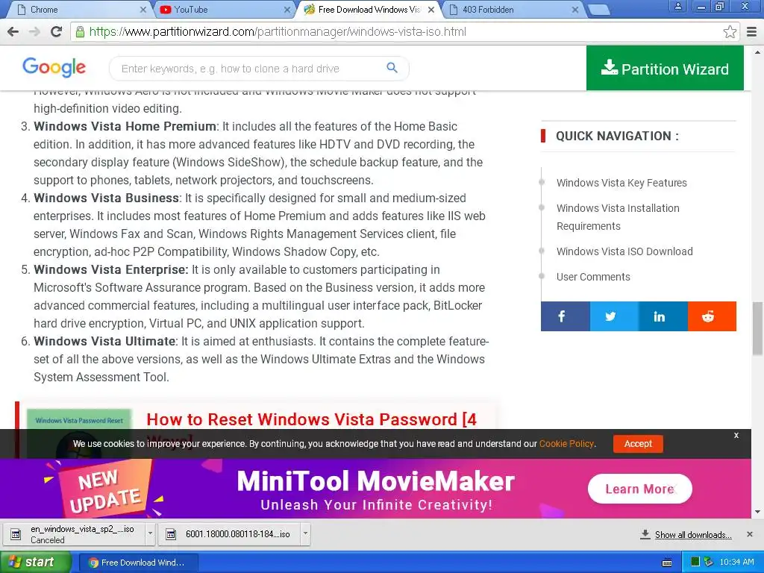Jump to Windows Vista Key Features
This screenshot has height=573, width=764.
click(621, 183)
